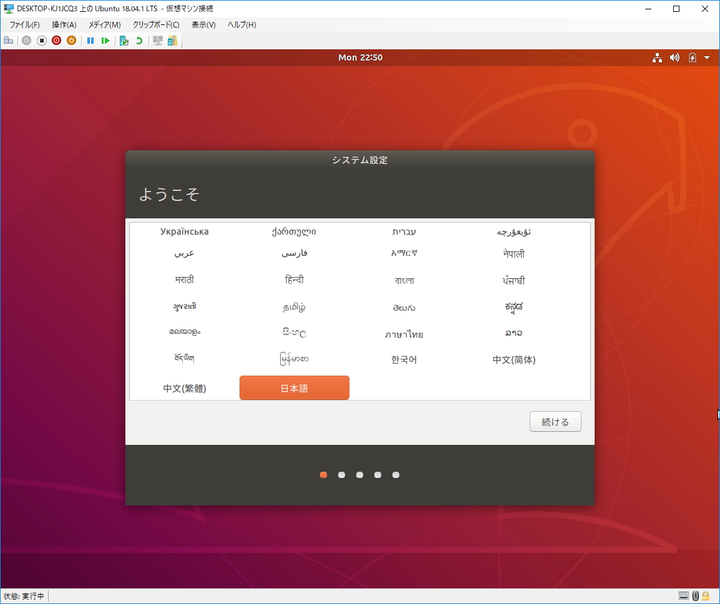Turn off the VM with the black-square stop icon

point(41,41)
